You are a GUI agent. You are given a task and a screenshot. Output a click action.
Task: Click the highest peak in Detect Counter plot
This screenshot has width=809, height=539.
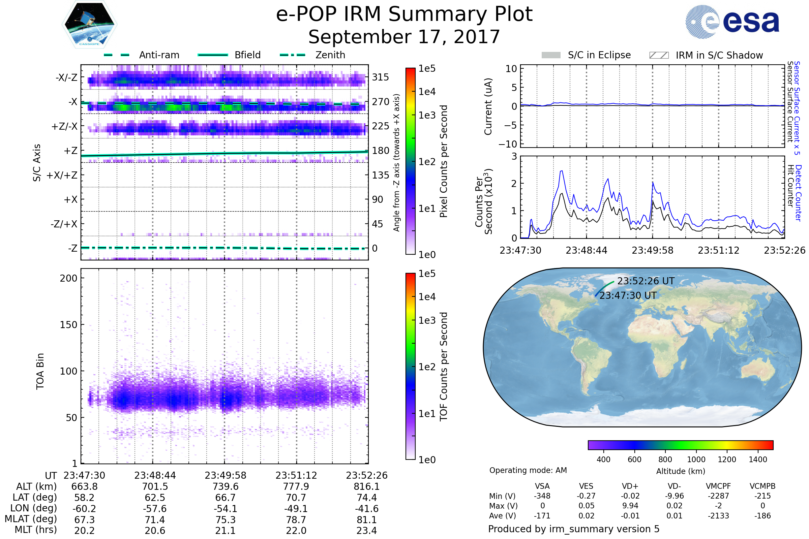coord(562,171)
